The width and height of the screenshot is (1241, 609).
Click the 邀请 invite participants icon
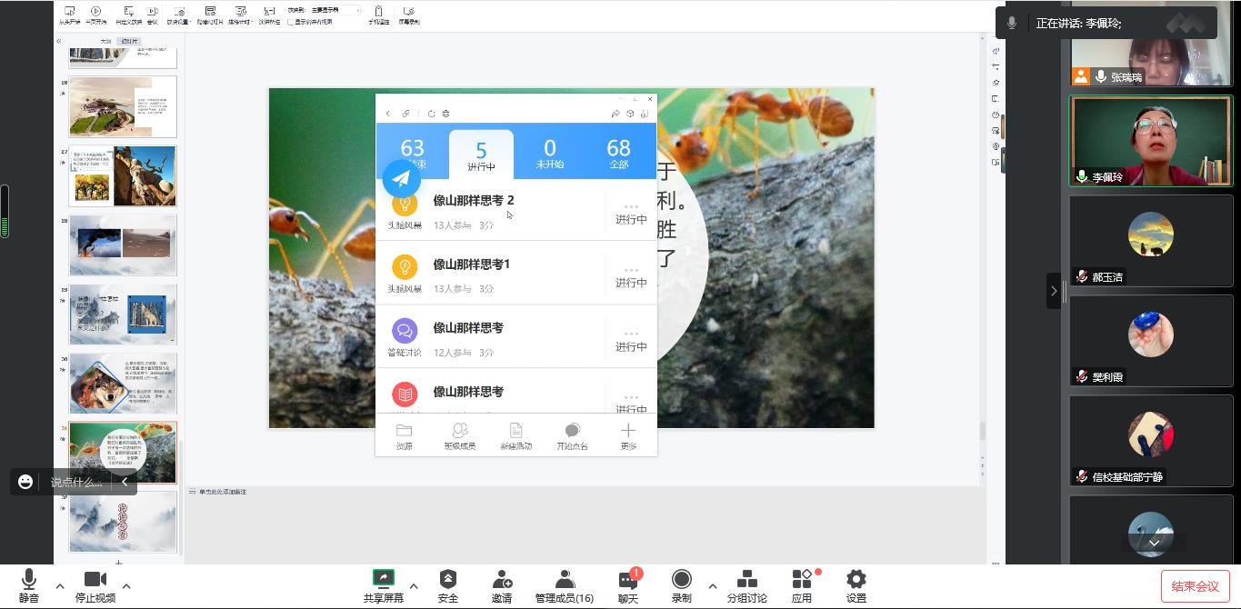501,586
